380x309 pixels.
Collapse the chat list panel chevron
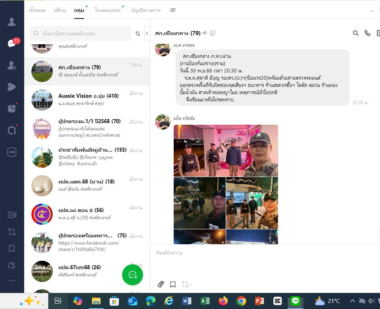pyautogui.click(x=147, y=33)
